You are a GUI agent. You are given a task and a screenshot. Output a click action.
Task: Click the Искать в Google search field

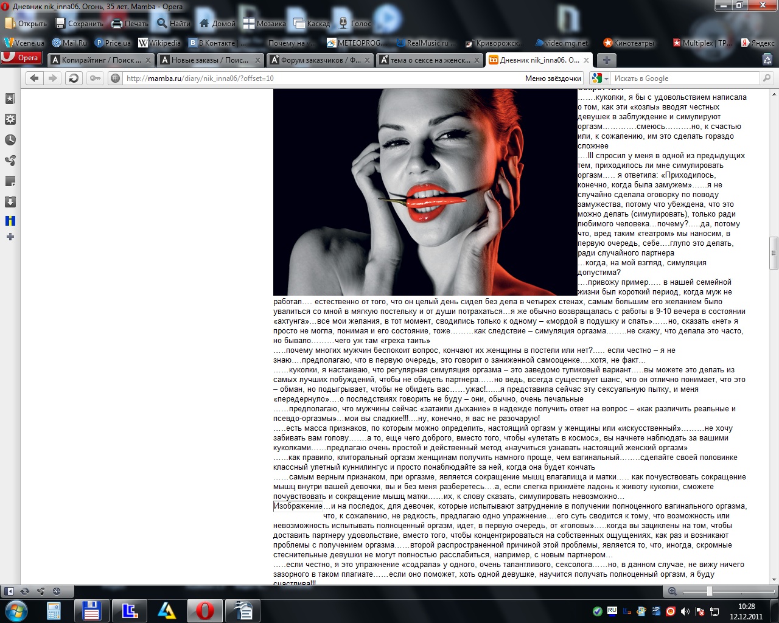tap(685, 78)
